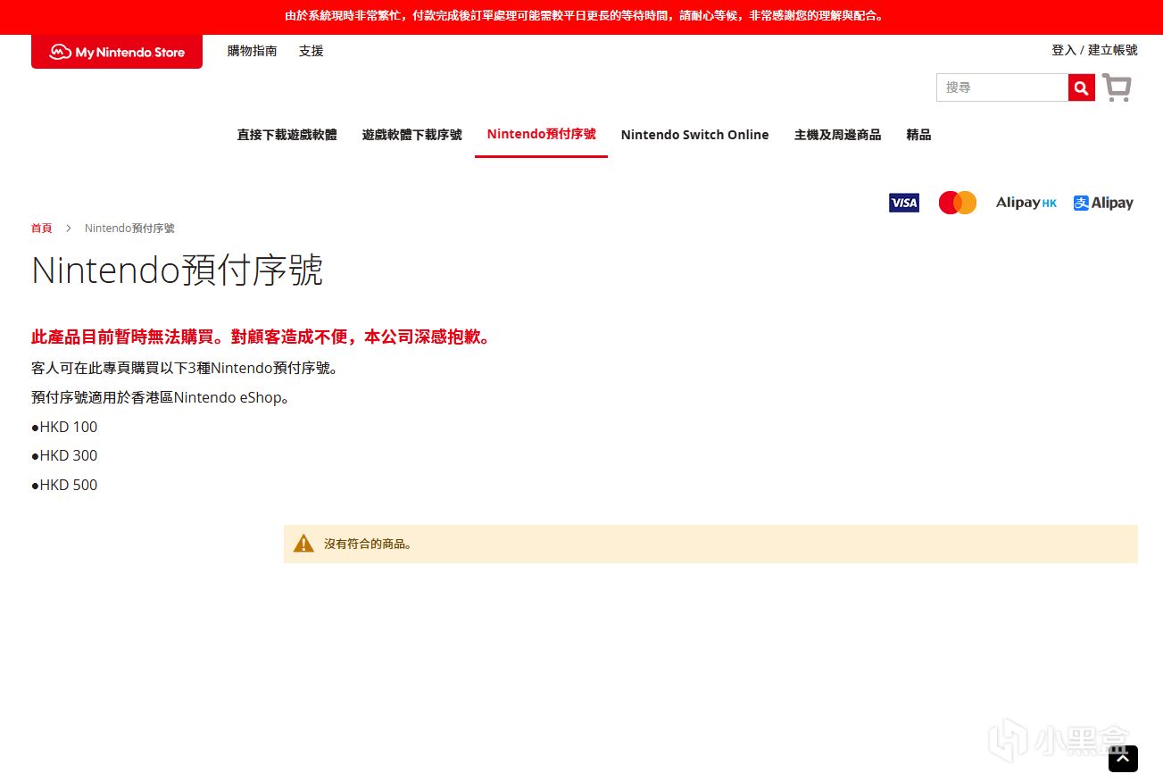Open the 購物指南 shopping guide
Viewport: 1163px width, 782px height.
coord(252,51)
